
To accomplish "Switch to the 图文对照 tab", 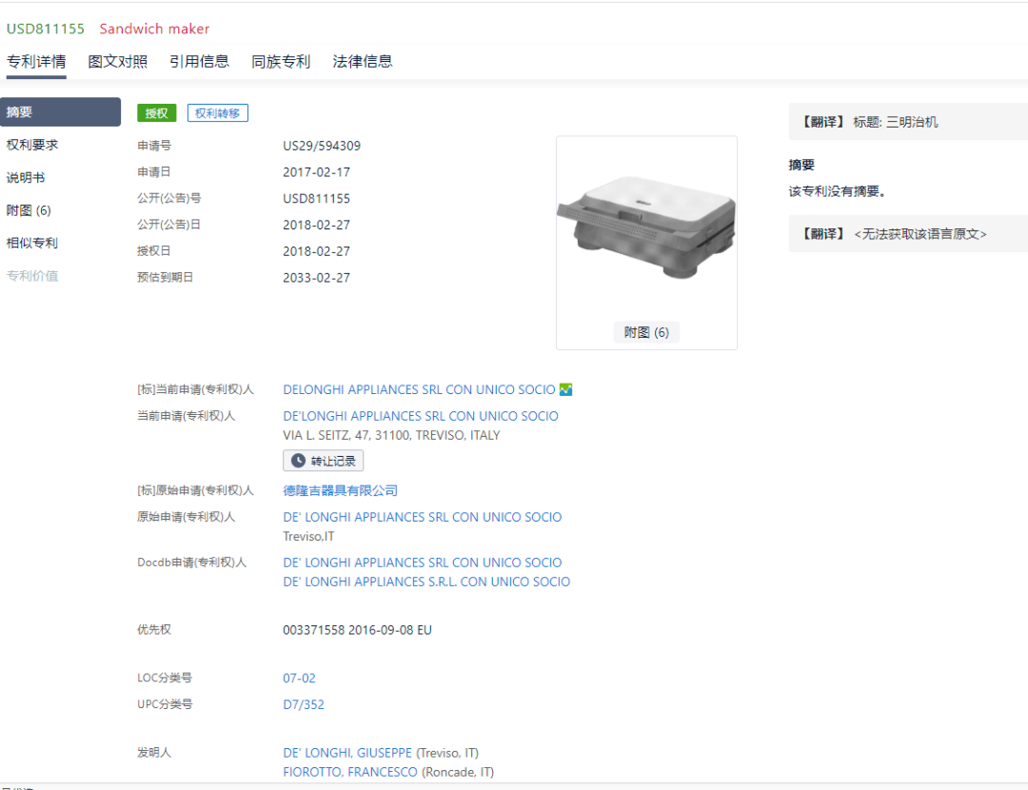I will [117, 62].
